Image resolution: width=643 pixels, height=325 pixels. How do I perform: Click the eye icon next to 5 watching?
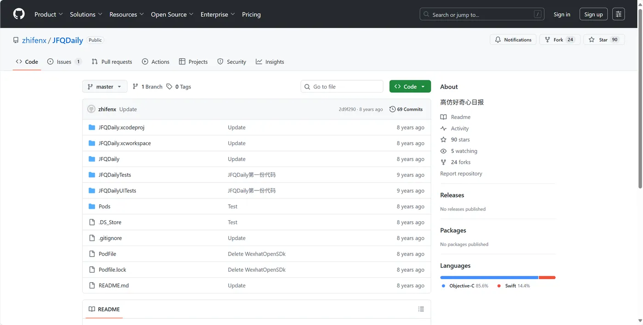[x=443, y=151]
